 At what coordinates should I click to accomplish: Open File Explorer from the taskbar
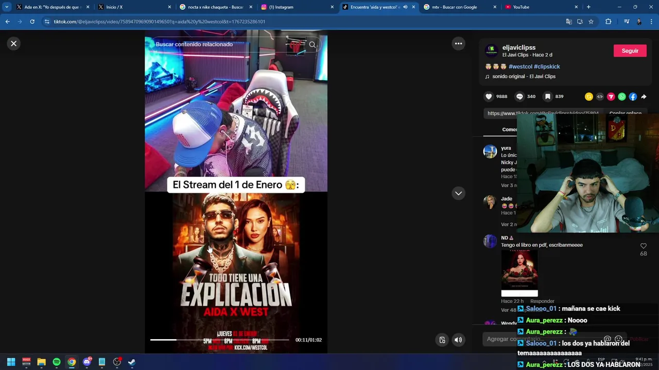[x=41, y=362]
